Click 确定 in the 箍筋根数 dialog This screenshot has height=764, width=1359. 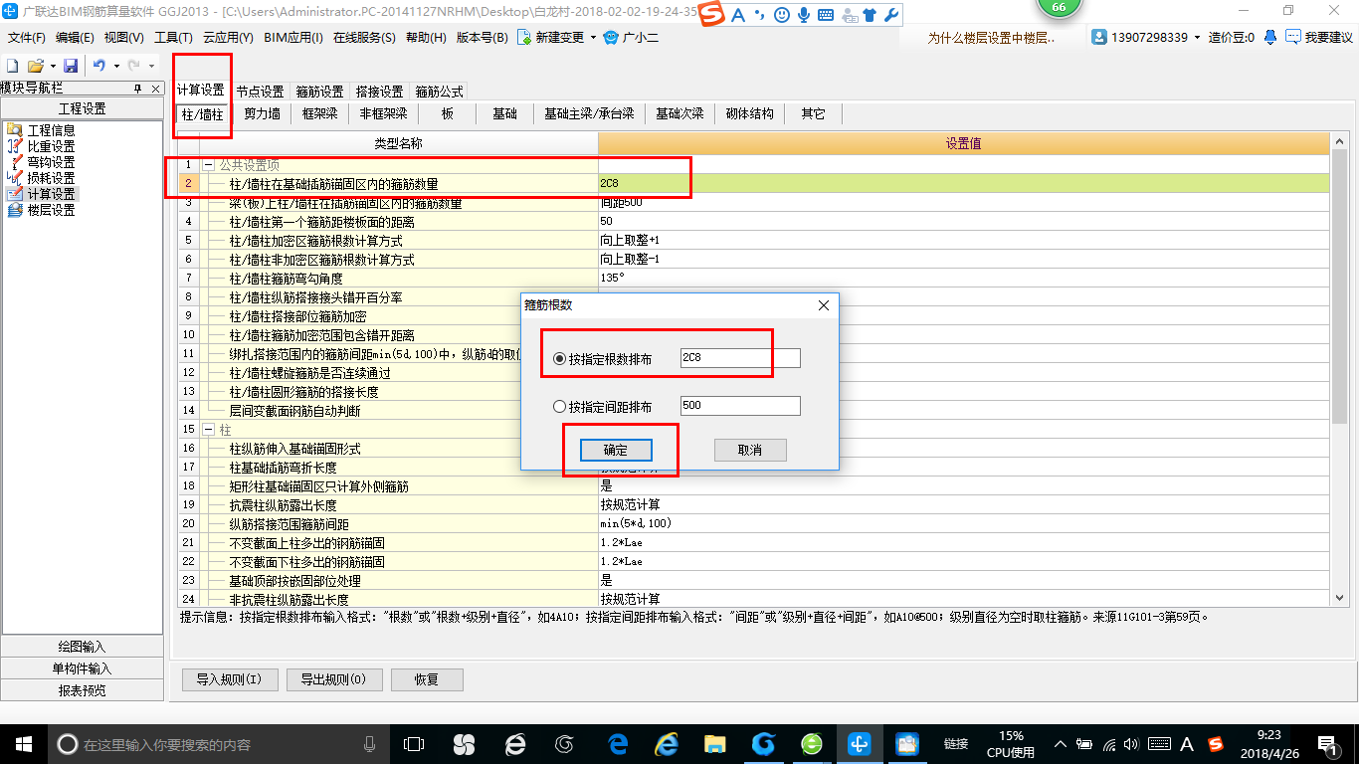pyautogui.click(x=615, y=450)
